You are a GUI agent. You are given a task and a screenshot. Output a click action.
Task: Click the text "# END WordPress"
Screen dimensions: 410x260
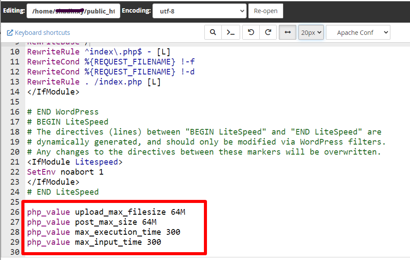coord(63,112)
